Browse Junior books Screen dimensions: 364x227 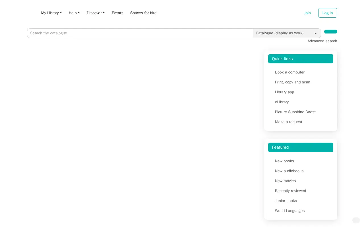tap(286, 201)
